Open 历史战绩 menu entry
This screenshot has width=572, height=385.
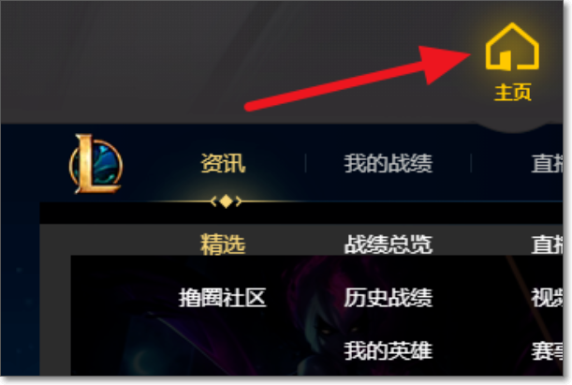(389, 298)
